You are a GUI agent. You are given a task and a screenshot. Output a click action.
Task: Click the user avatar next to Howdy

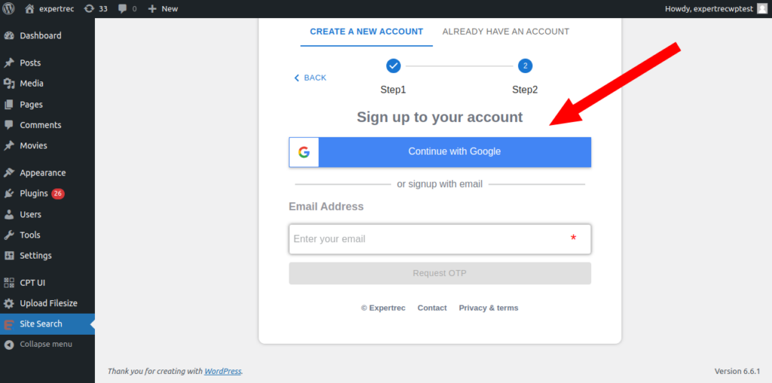(x=762, y=9)
